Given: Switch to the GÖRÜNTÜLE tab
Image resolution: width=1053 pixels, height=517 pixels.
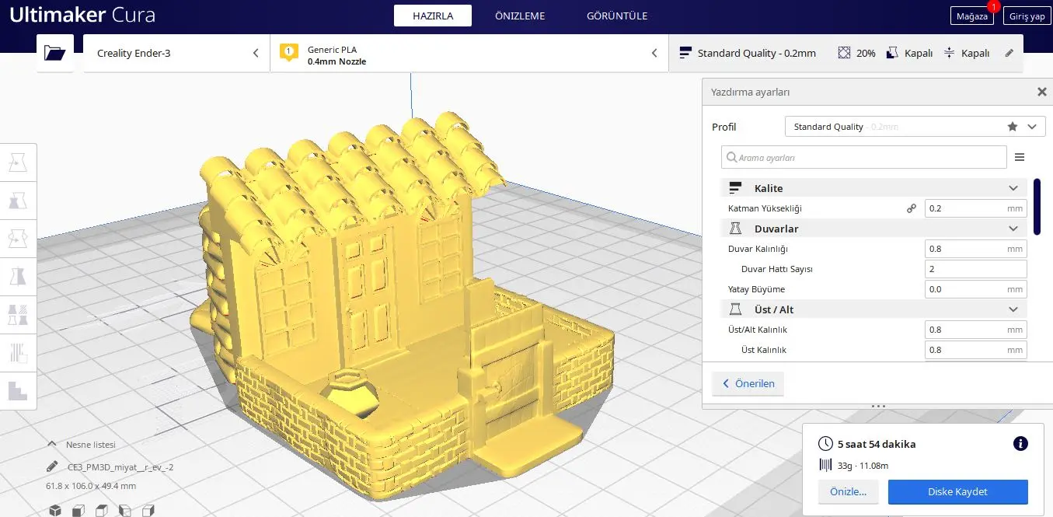Looking at the screenshot, I should pyautogui.click(x=617, y=16).
